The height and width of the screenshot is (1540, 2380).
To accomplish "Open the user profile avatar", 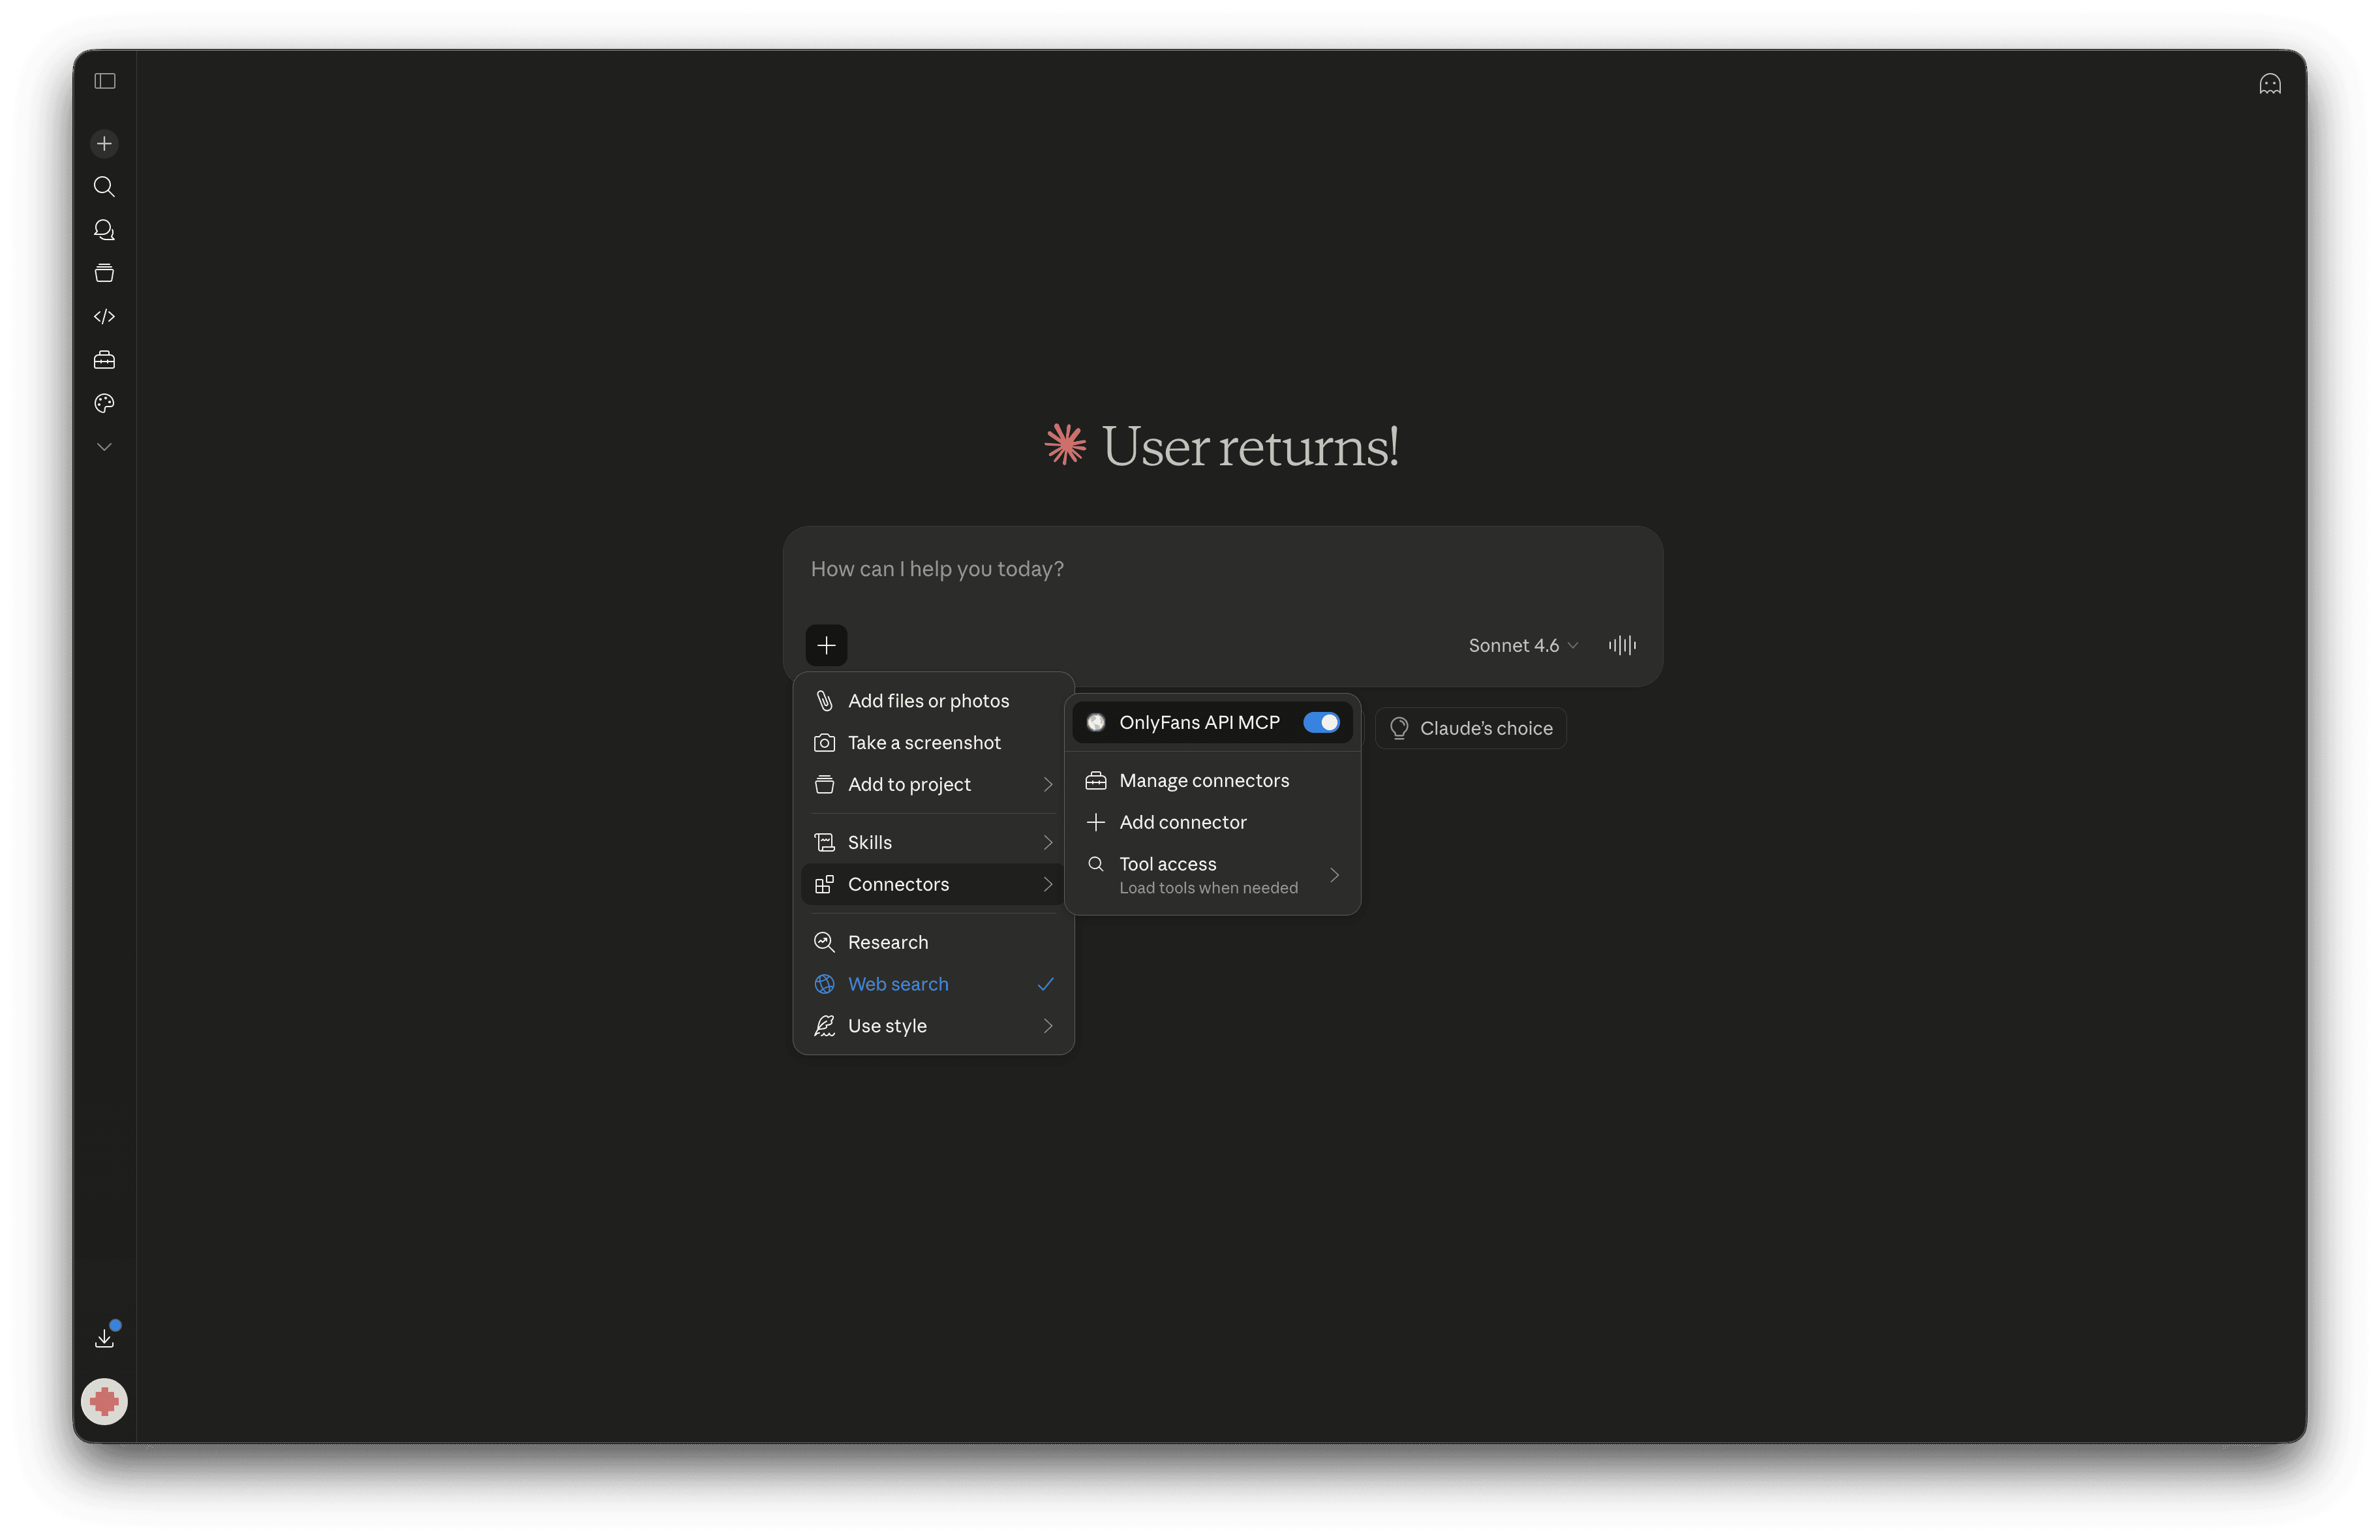I will click(x=104, y=1402).
